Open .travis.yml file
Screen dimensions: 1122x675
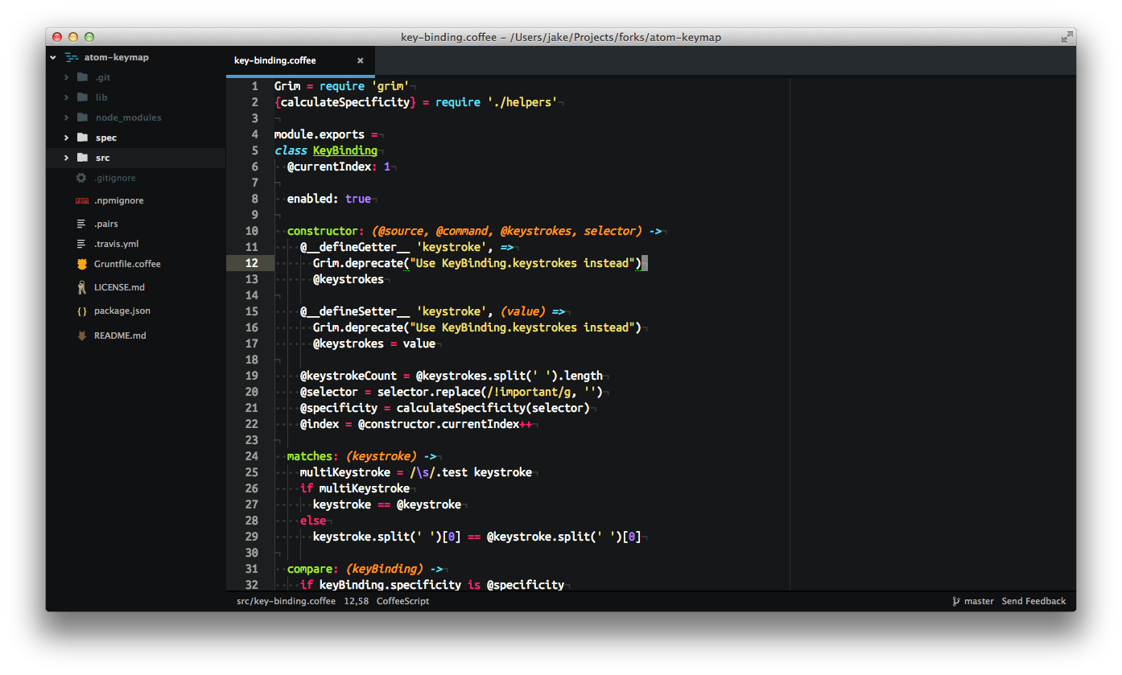pos(117,244)
